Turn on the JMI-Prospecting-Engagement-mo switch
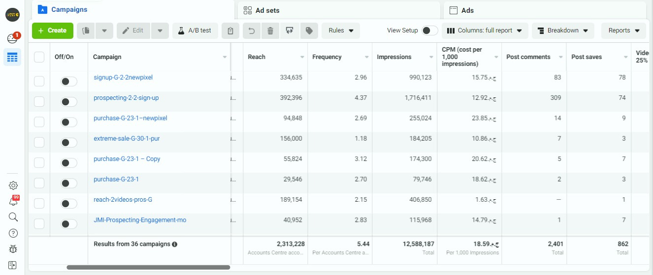 [68, 224]
